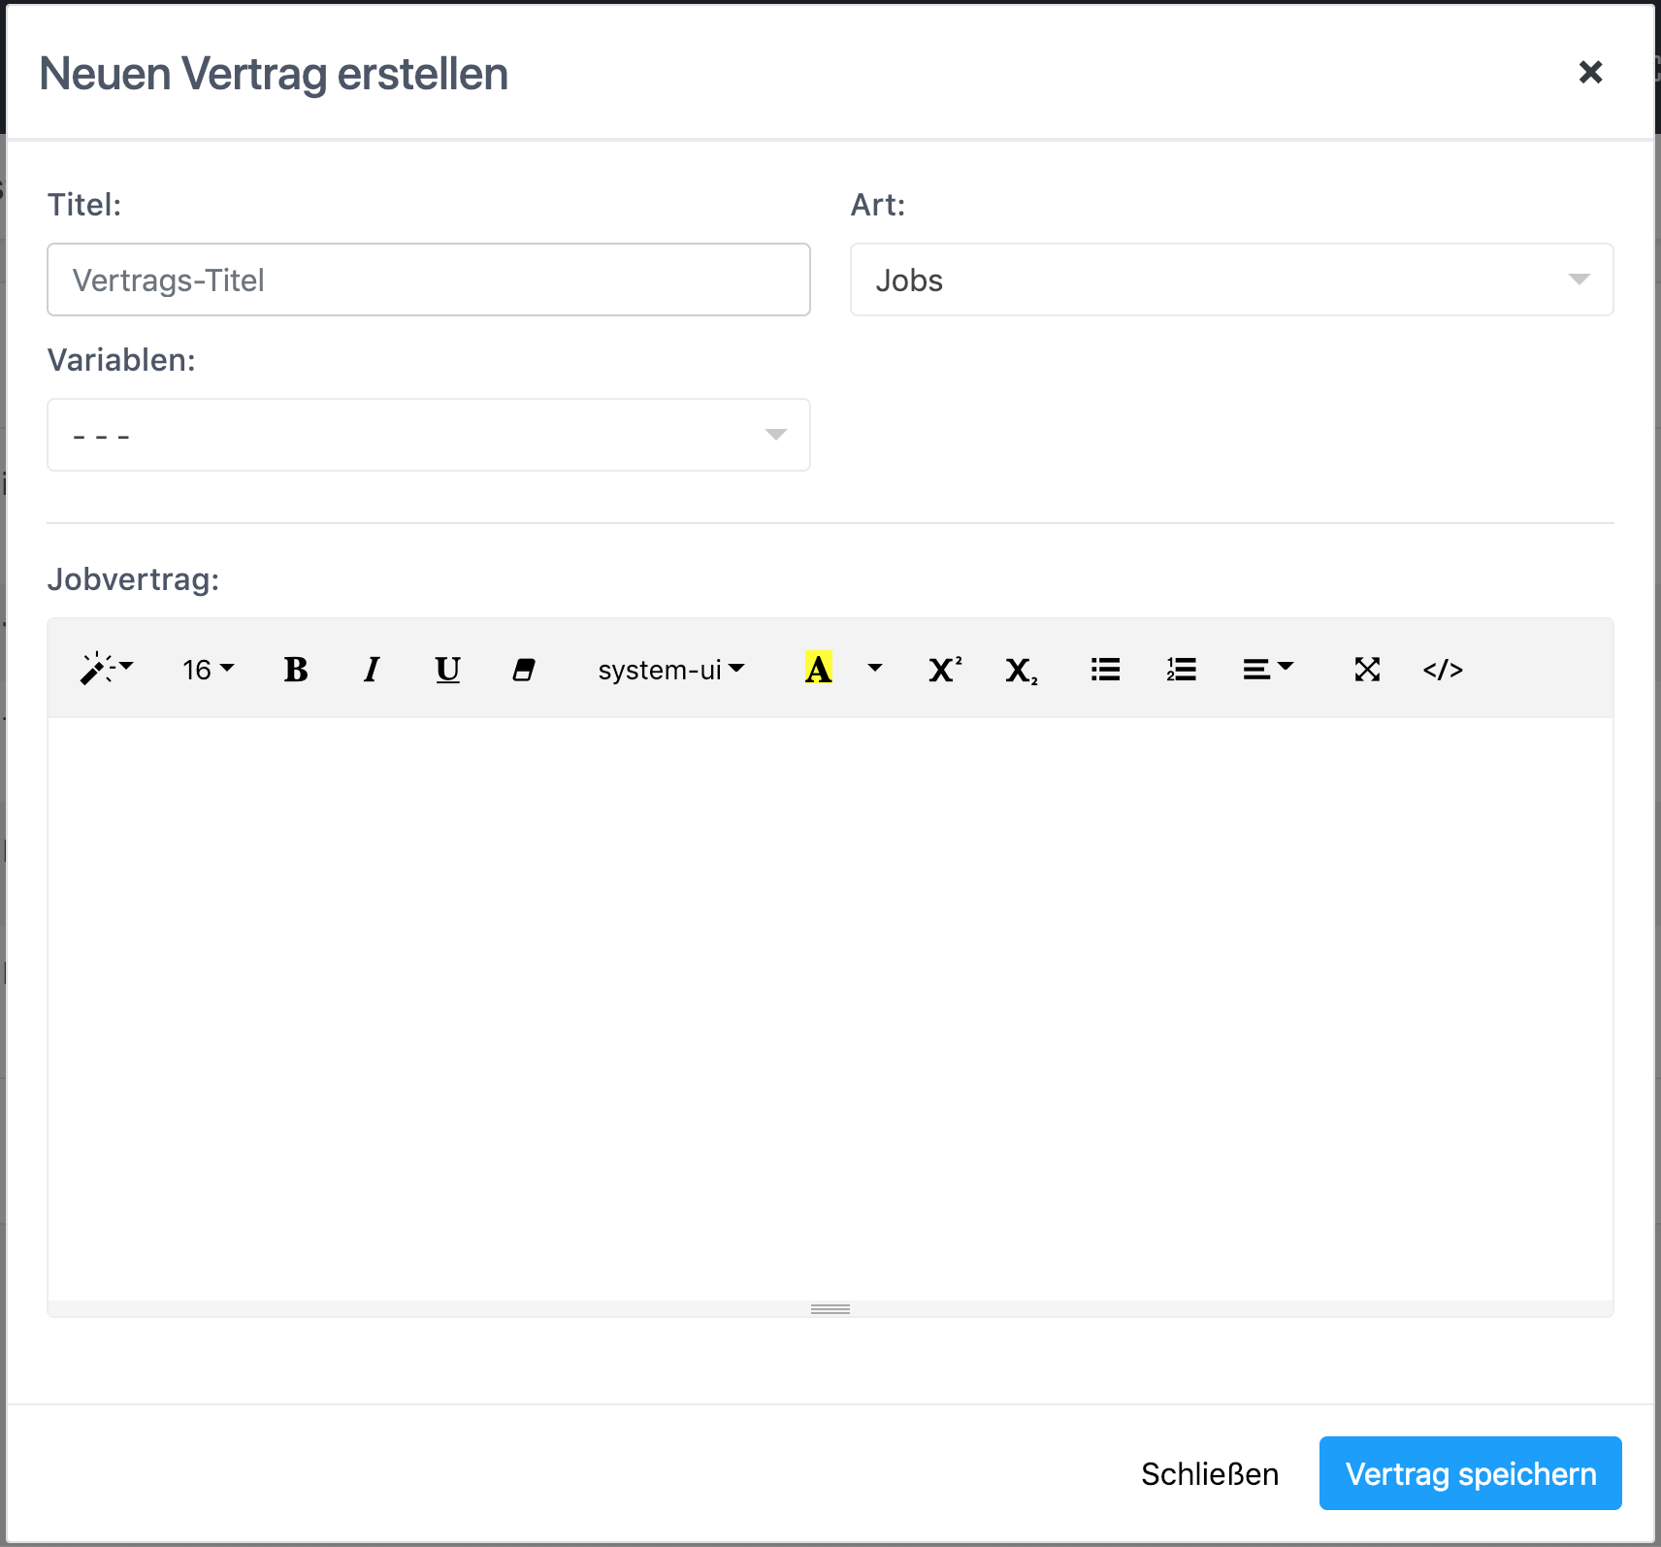This screenshot has height=1547, width=1661.
Task: Apply superscript formatting
Action: 944,670
